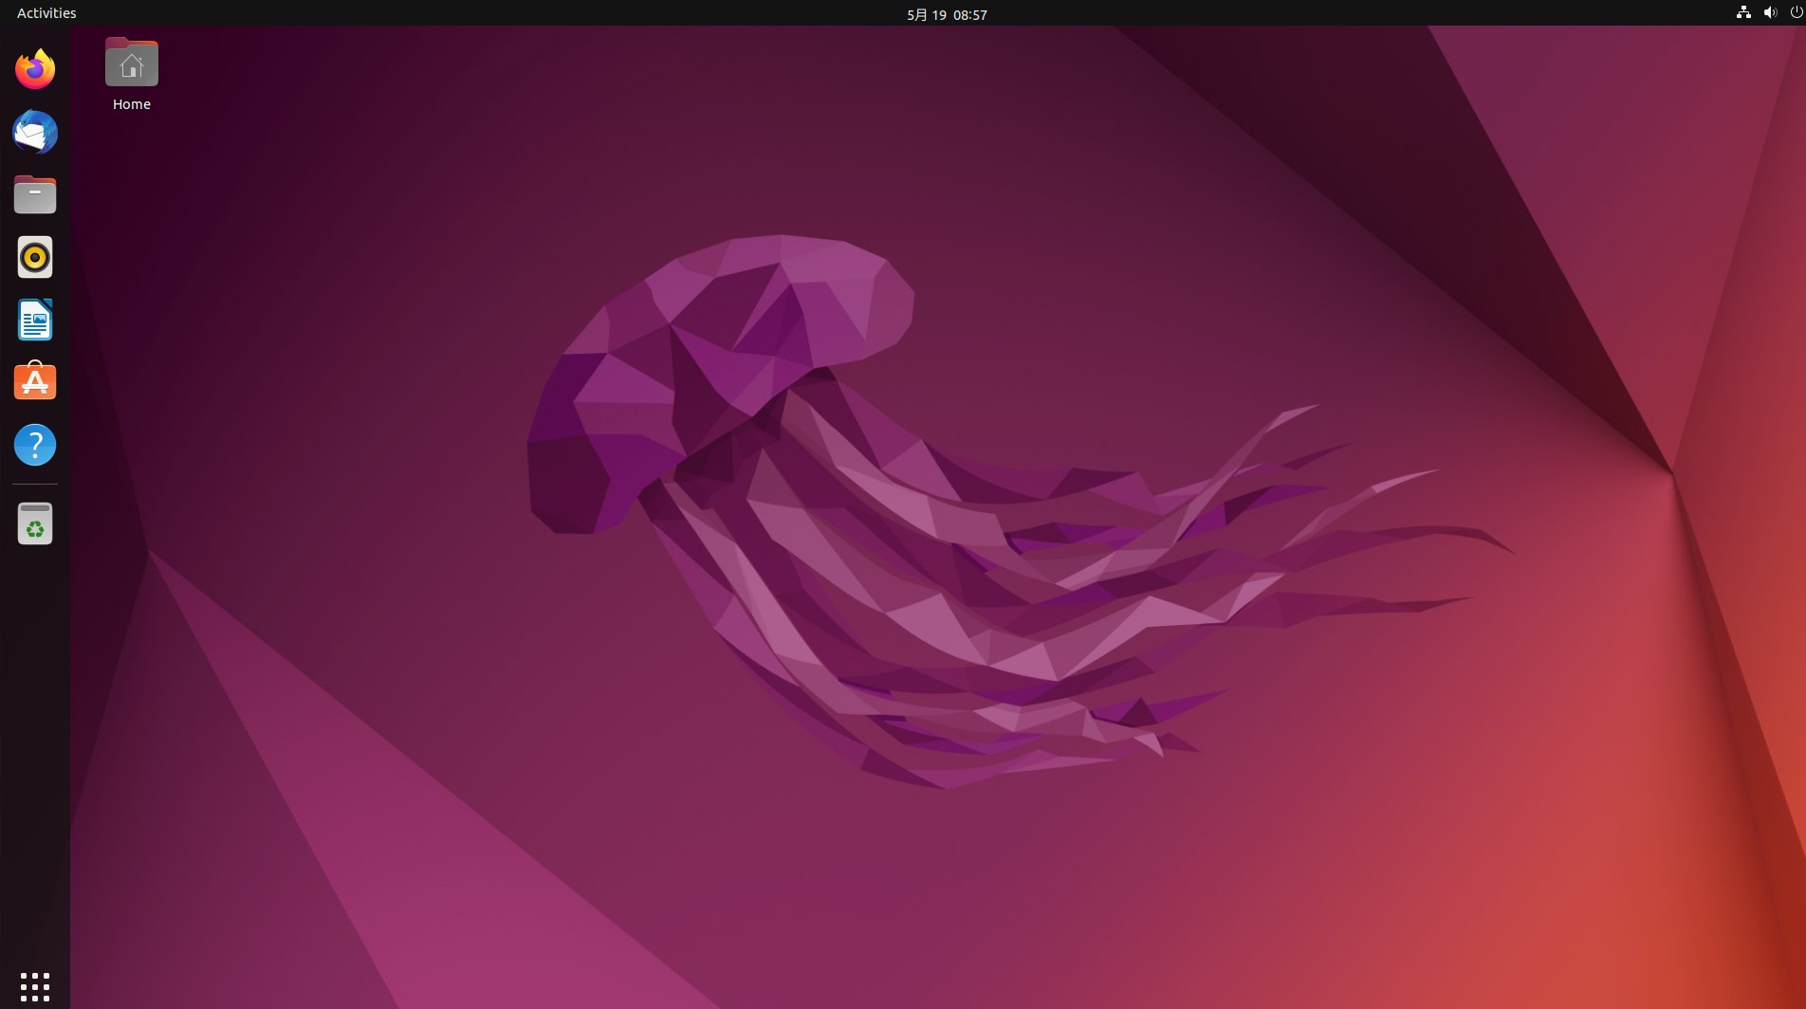The height and width of the screenshot is (1009, 1806).
Task: Click the system tray area
Action: (x=1768, y=13)
